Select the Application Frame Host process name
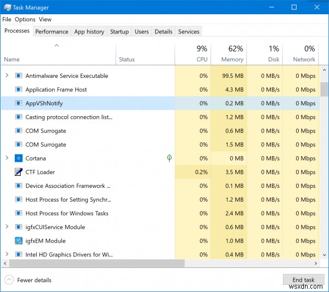This screenshot has width=329, height=292. pos(56,89)
